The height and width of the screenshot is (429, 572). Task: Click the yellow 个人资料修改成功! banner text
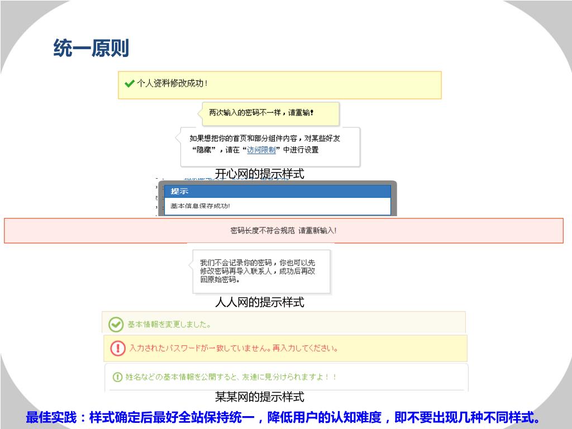(173, 84)
